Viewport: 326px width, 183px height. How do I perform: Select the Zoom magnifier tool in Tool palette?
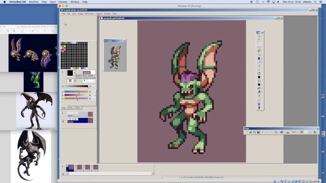259,36
